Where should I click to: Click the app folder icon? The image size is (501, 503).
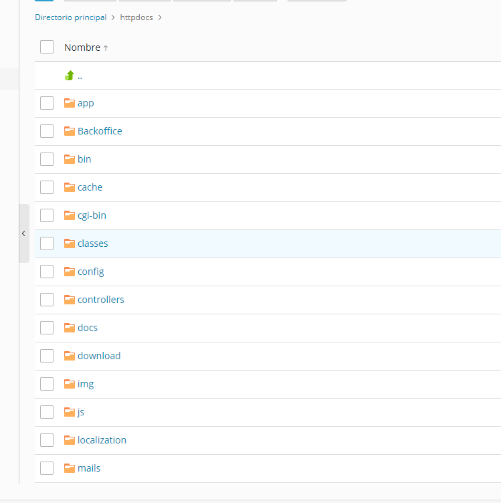click(x=70, y=103)
